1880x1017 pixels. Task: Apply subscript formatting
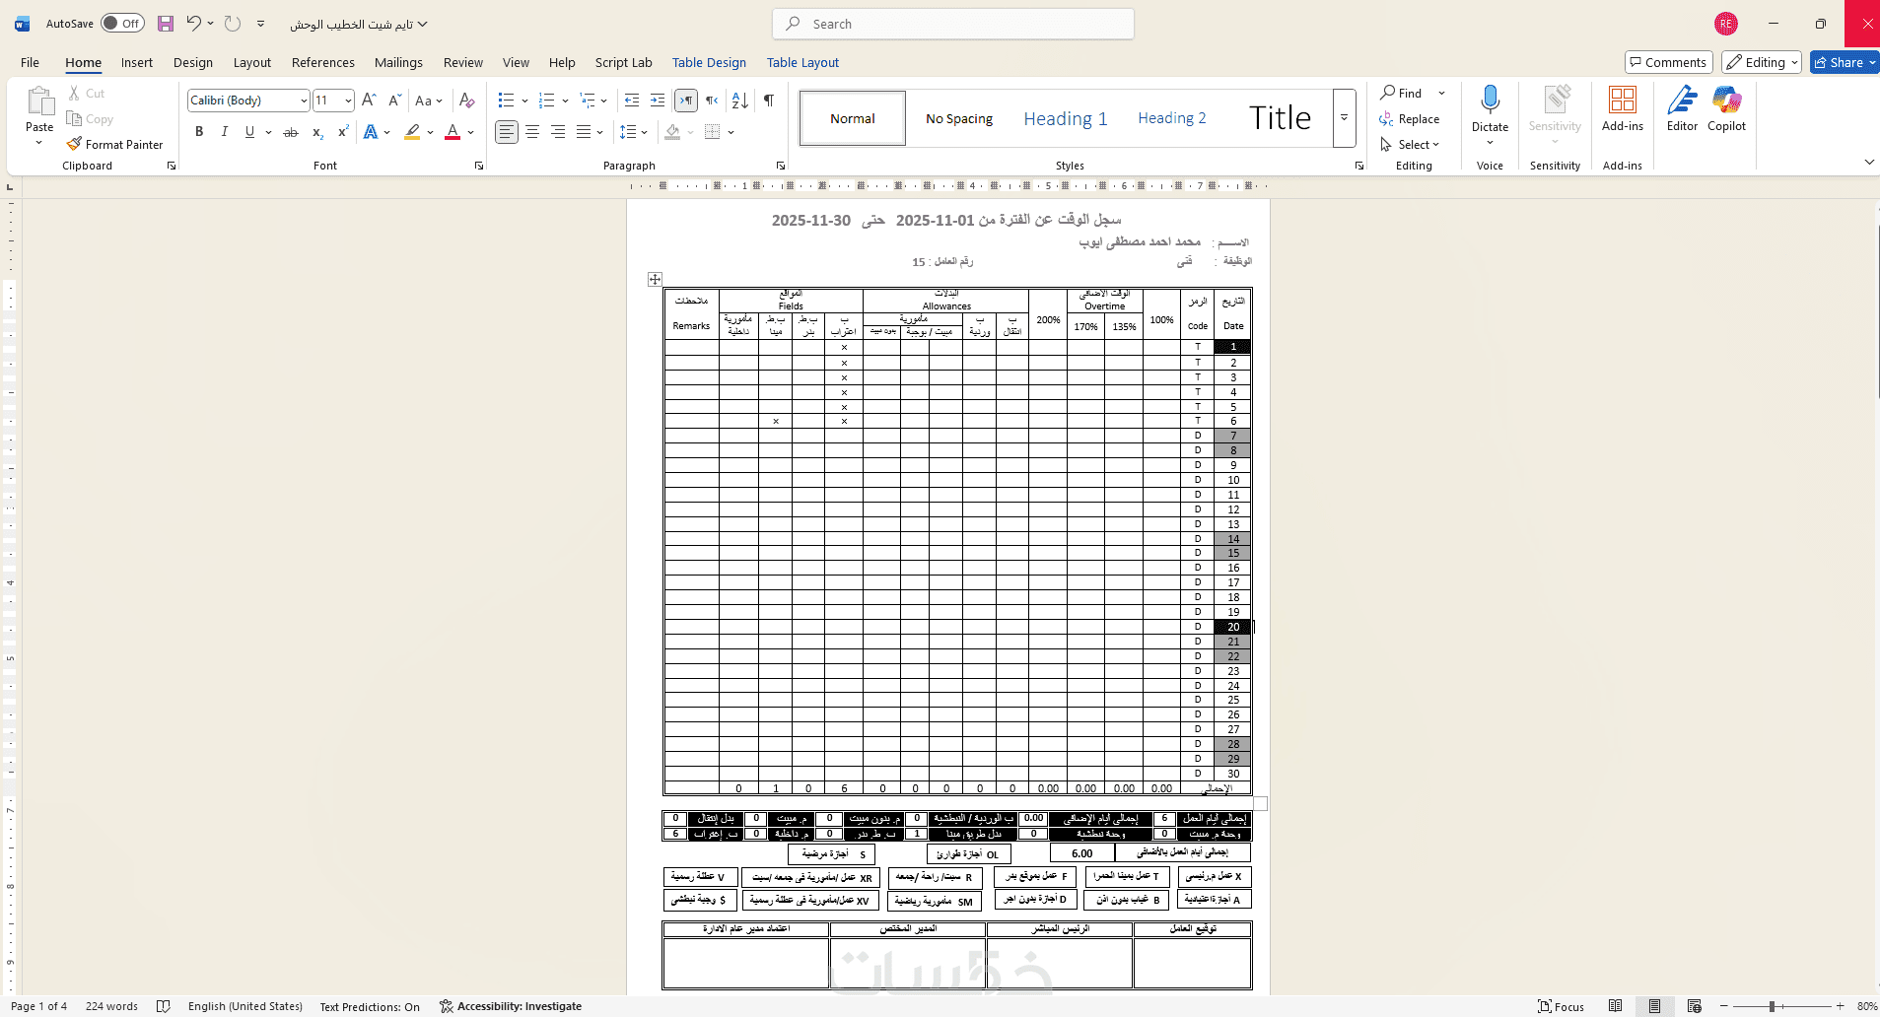(x=317, y=132)
